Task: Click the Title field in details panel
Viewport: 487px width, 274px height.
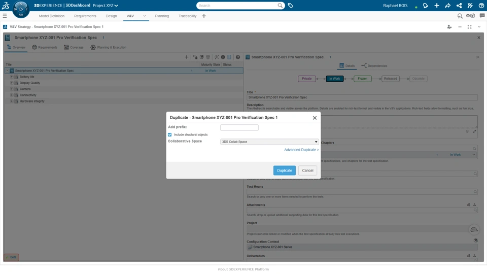Action: [x=362, y=97]
